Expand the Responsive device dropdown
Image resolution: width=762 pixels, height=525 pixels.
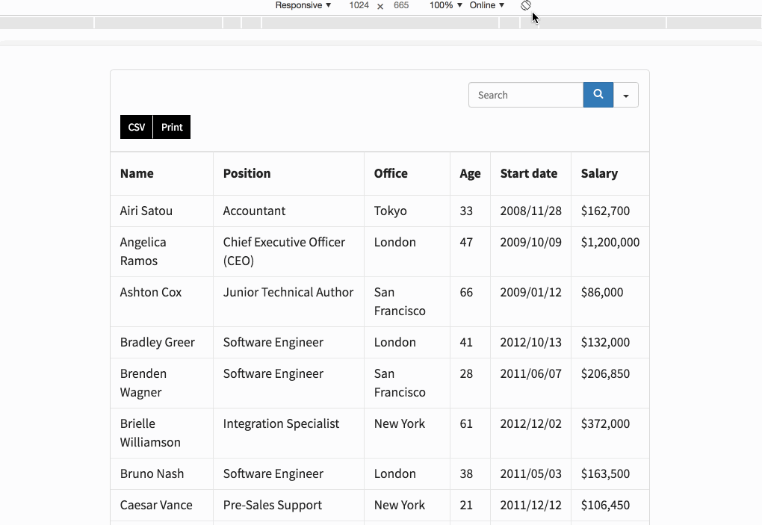[303, 5]
